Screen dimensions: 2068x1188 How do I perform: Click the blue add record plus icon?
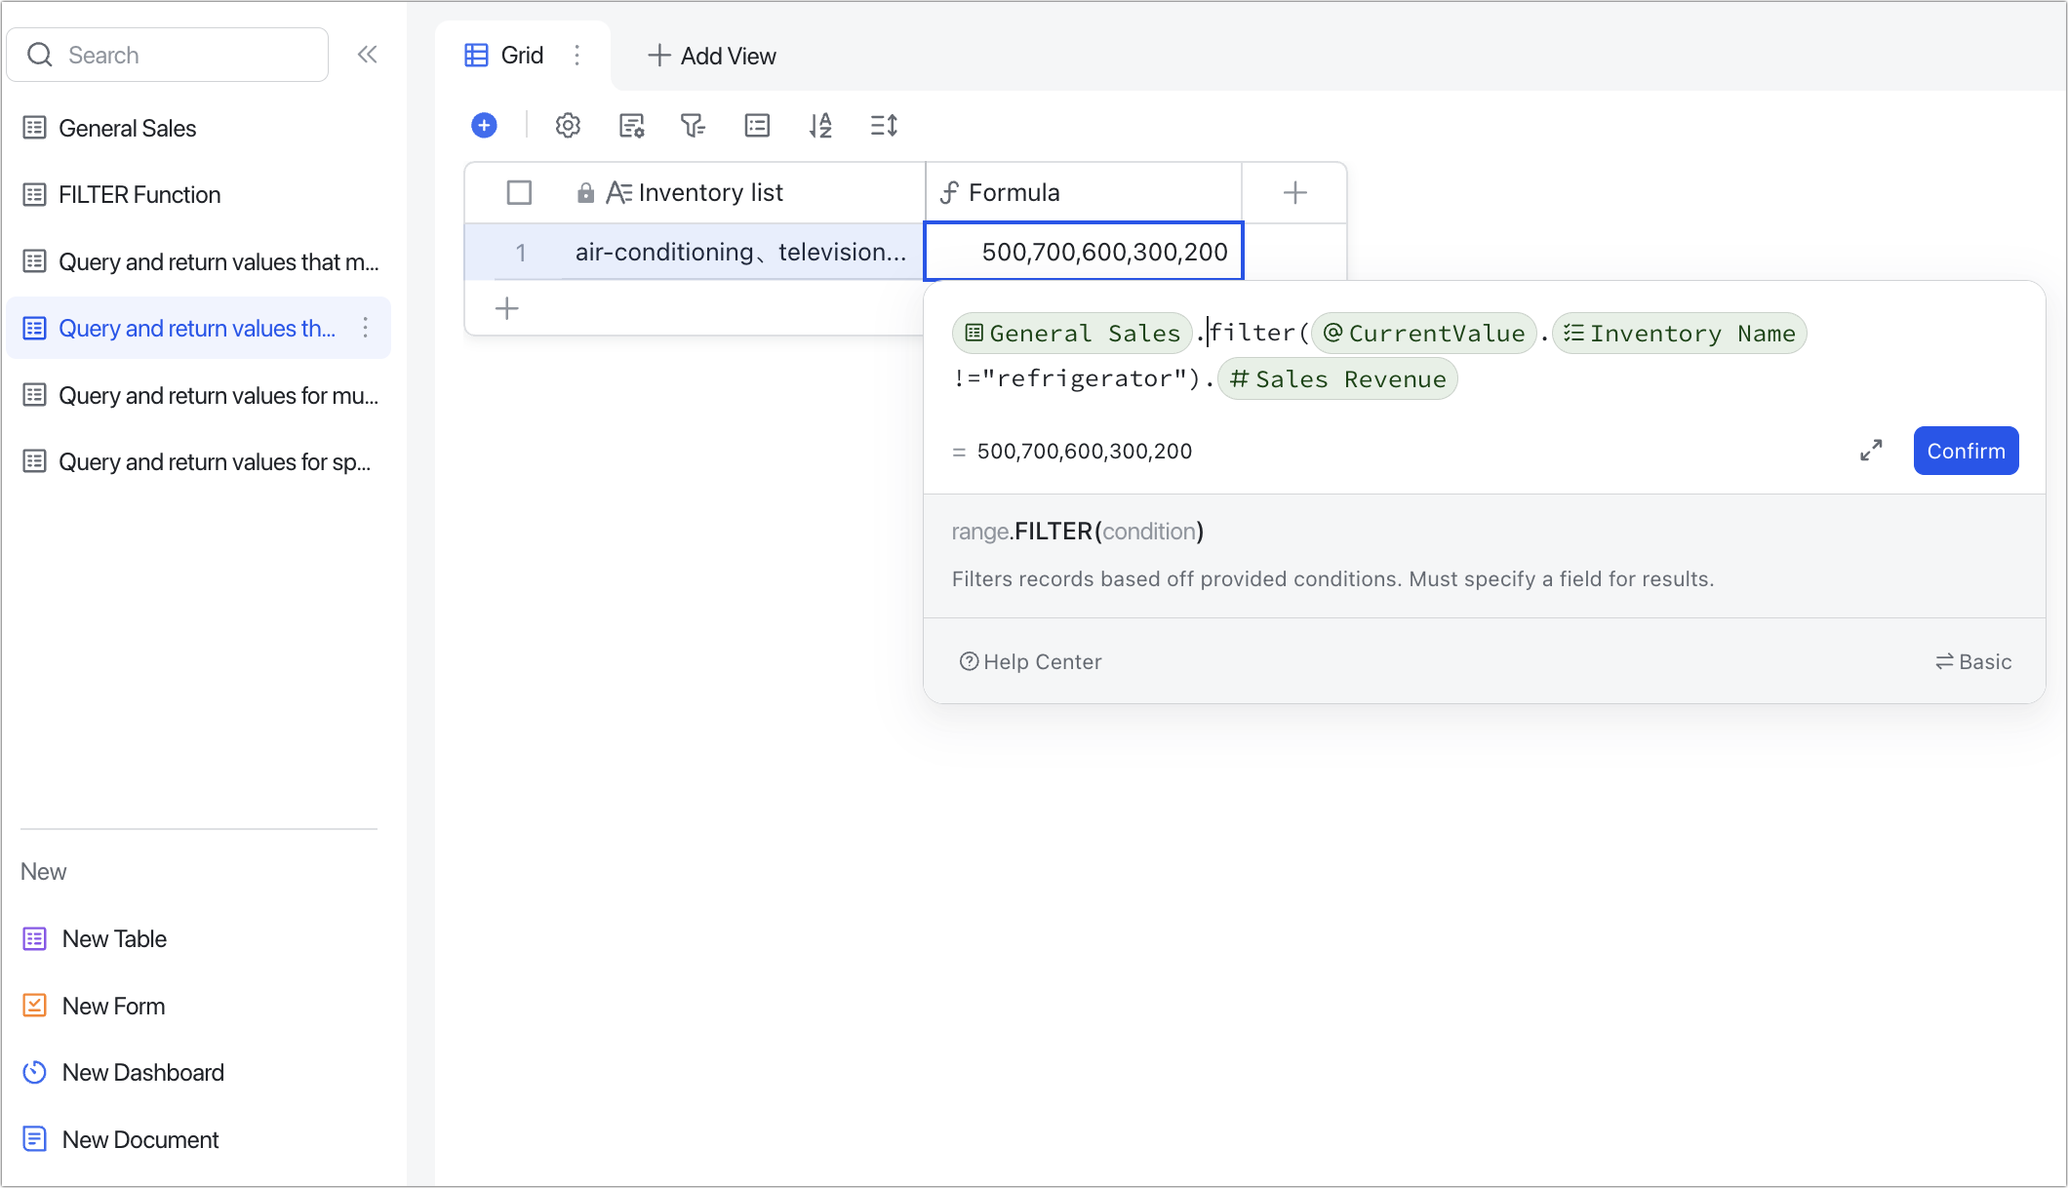pos(484,125)
